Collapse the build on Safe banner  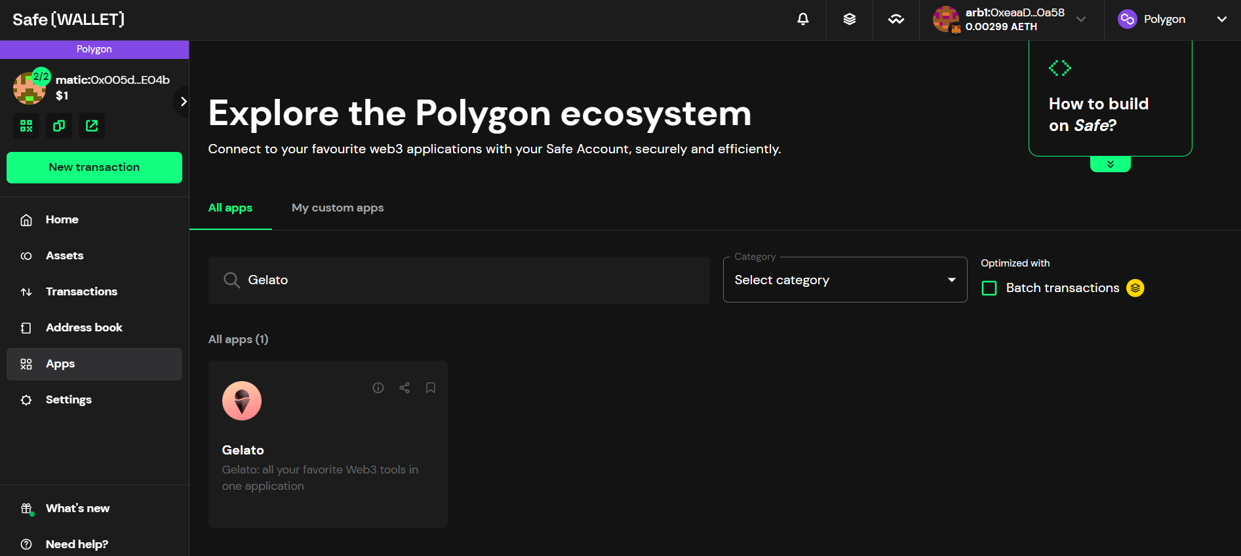[x=1111, y=164]
